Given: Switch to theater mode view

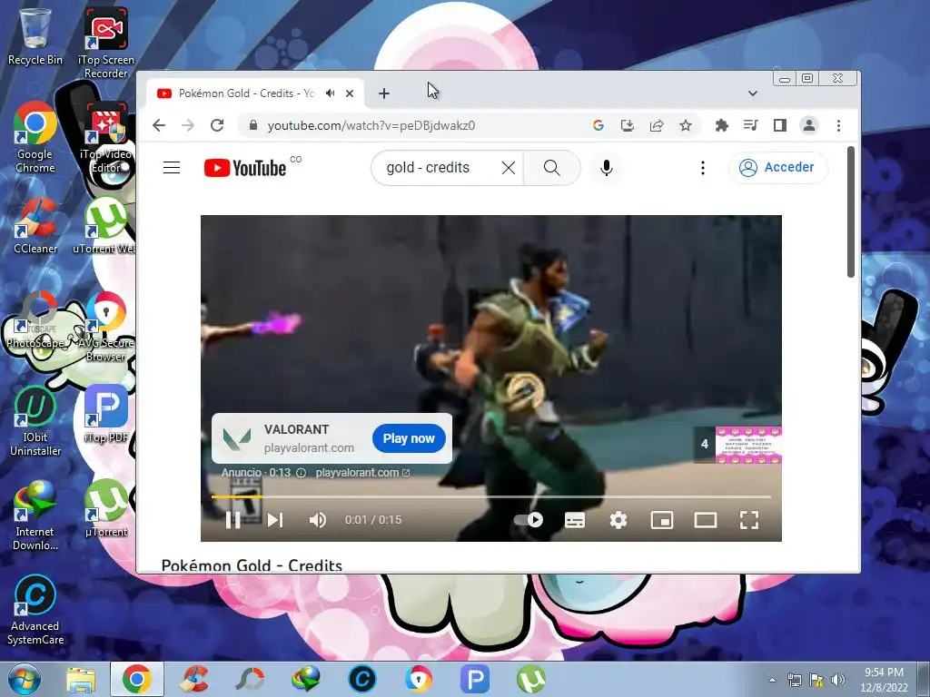Looking at the screenshot, I should coord(705,520).
